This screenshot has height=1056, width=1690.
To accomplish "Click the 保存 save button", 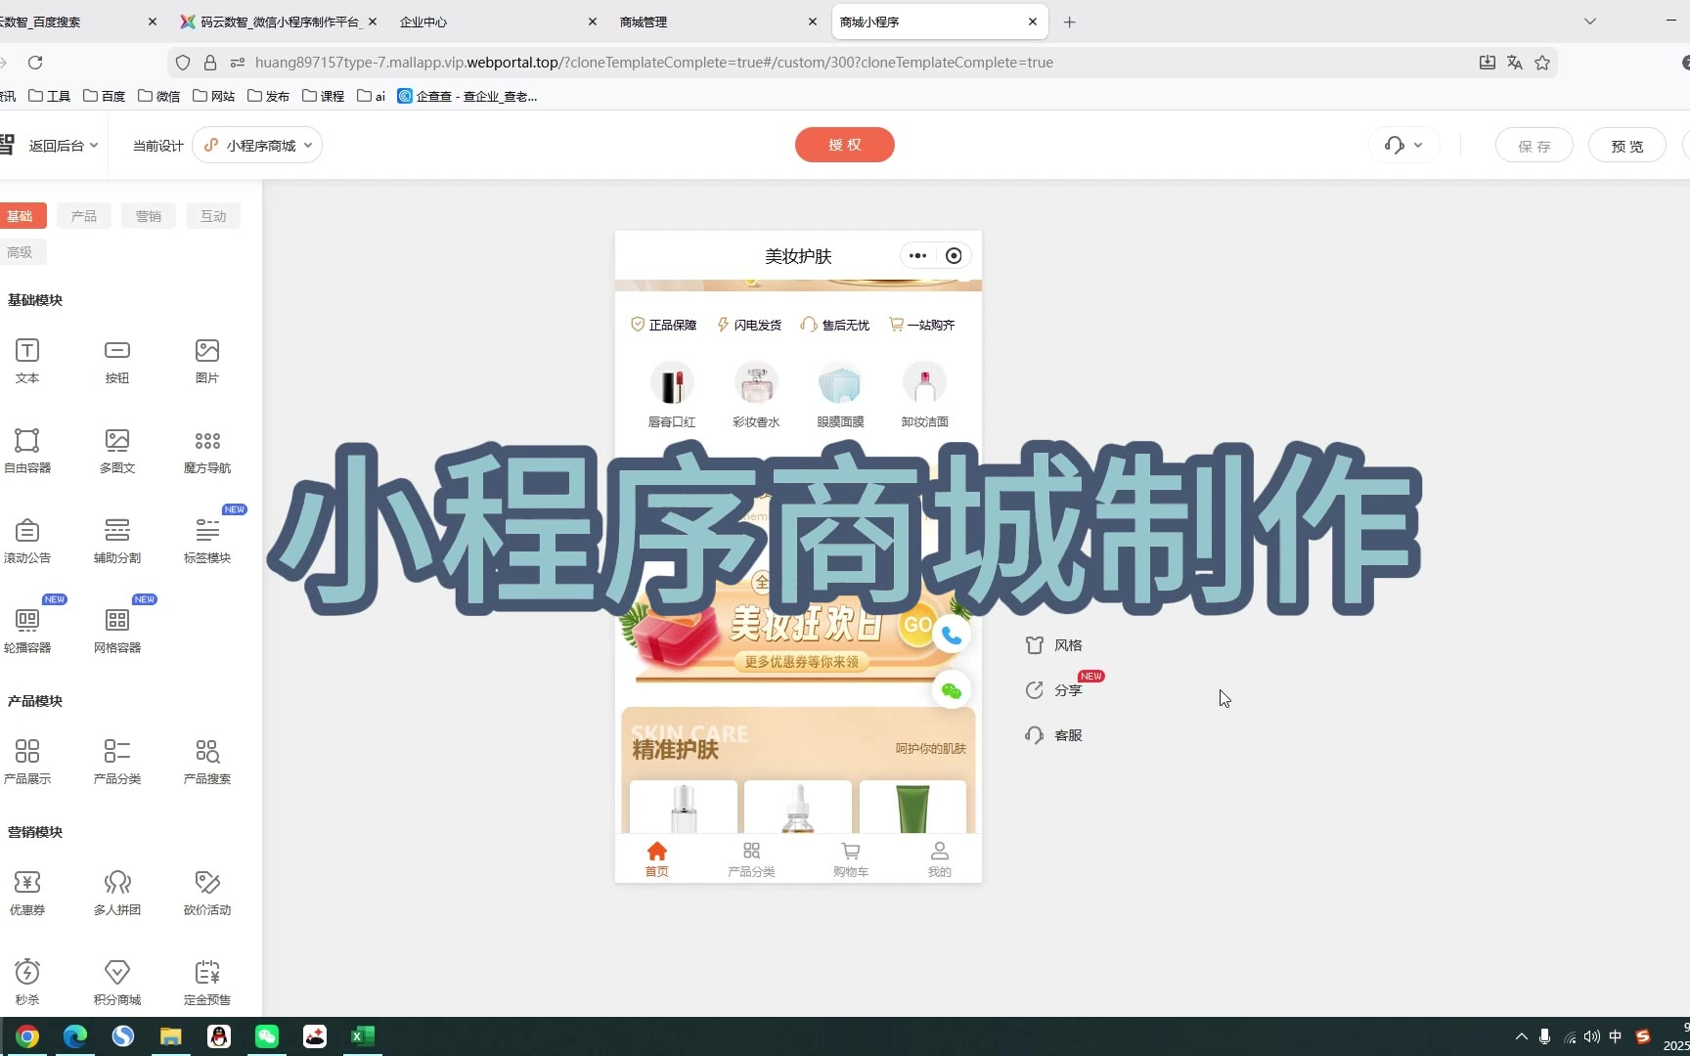I will 1534,146.
